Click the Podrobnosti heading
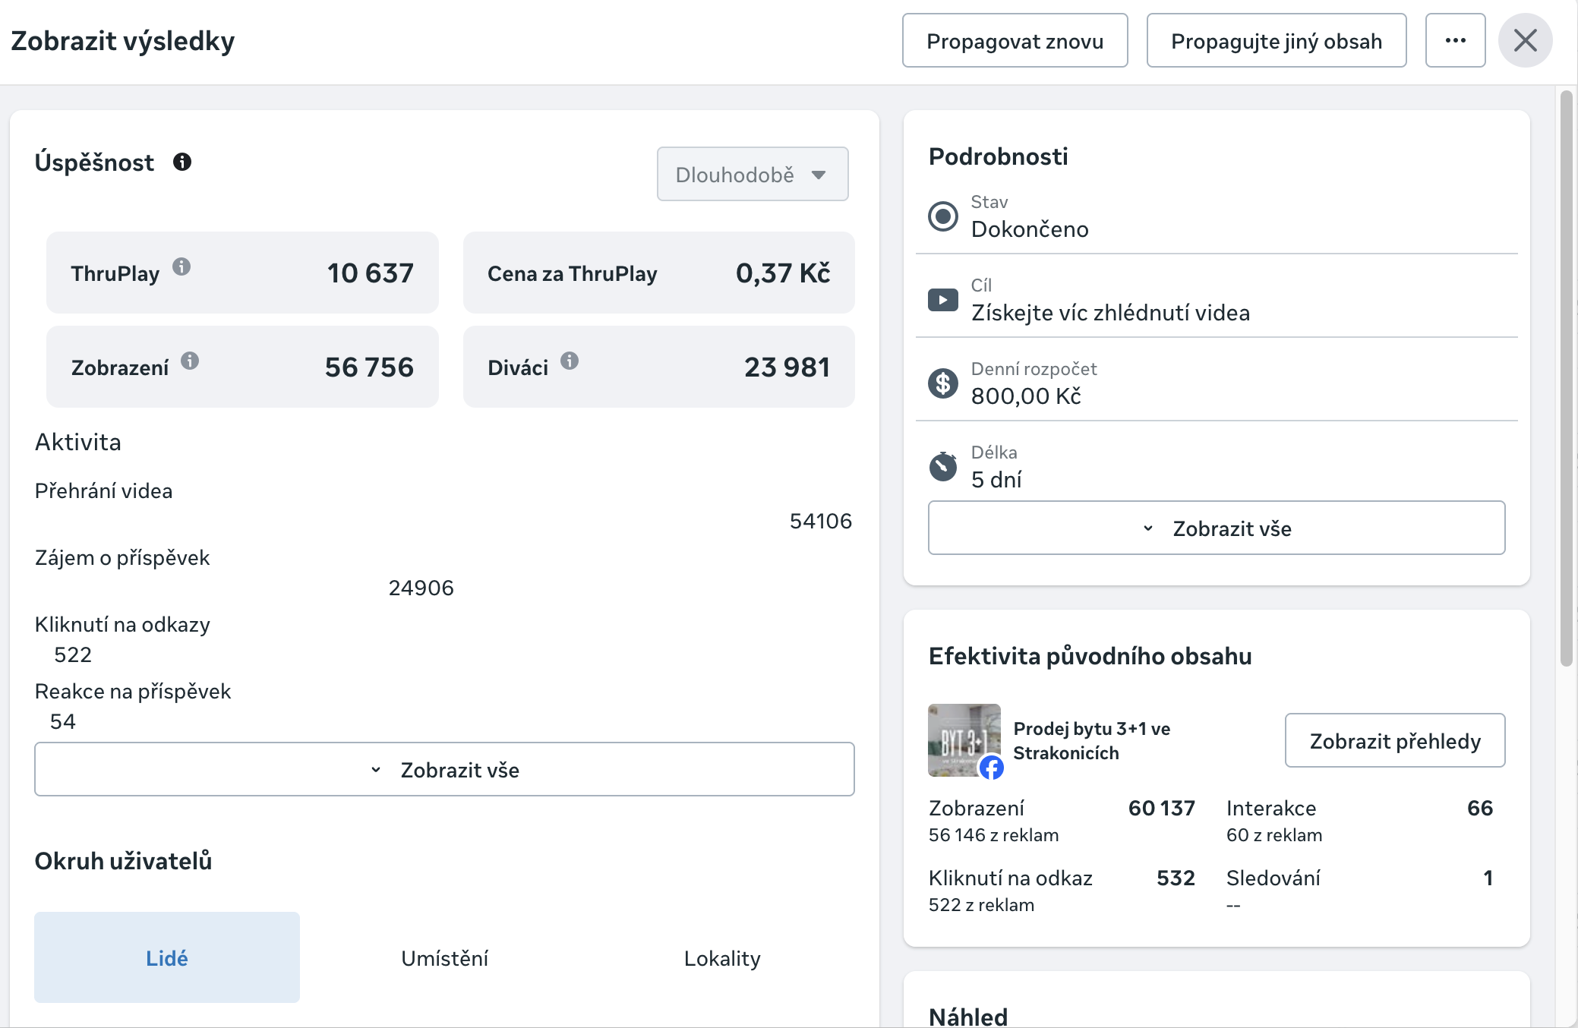1578x1028 pixels. click(998, 156)
